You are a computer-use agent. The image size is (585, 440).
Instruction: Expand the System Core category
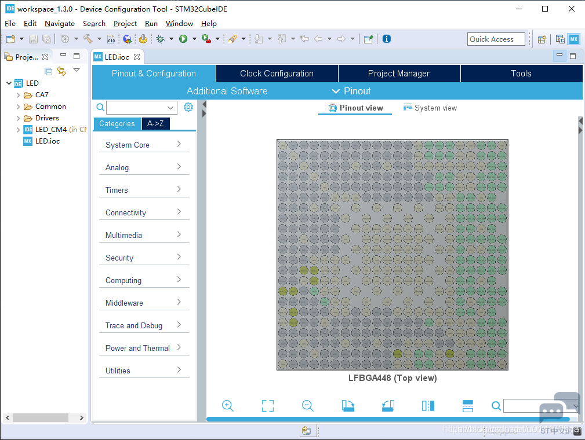coord(144,145)
